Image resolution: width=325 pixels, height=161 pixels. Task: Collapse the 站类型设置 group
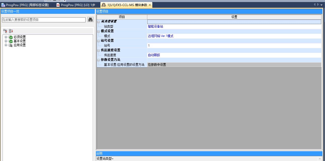(x=99, y=22)
